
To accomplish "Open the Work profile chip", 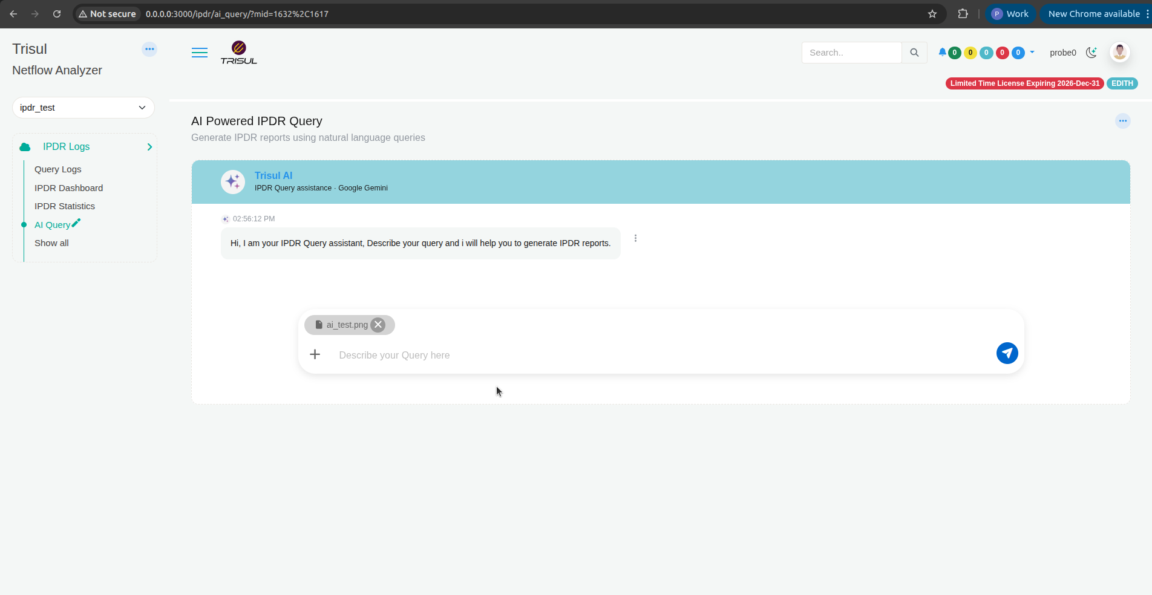I will click(1010, 14).
